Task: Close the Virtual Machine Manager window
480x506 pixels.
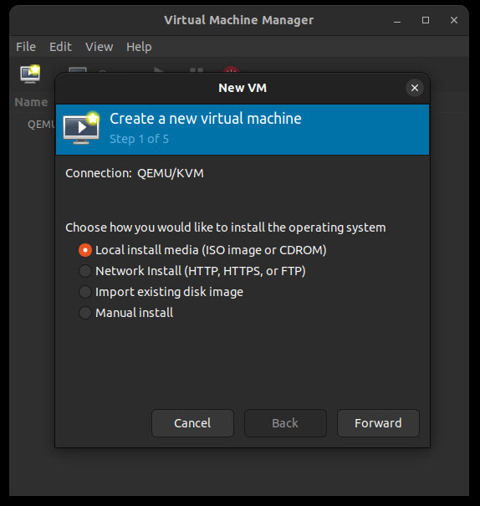Action: click(x=454, y=20)
